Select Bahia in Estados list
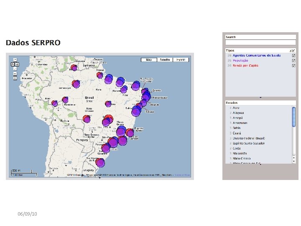 coord(237,128)
